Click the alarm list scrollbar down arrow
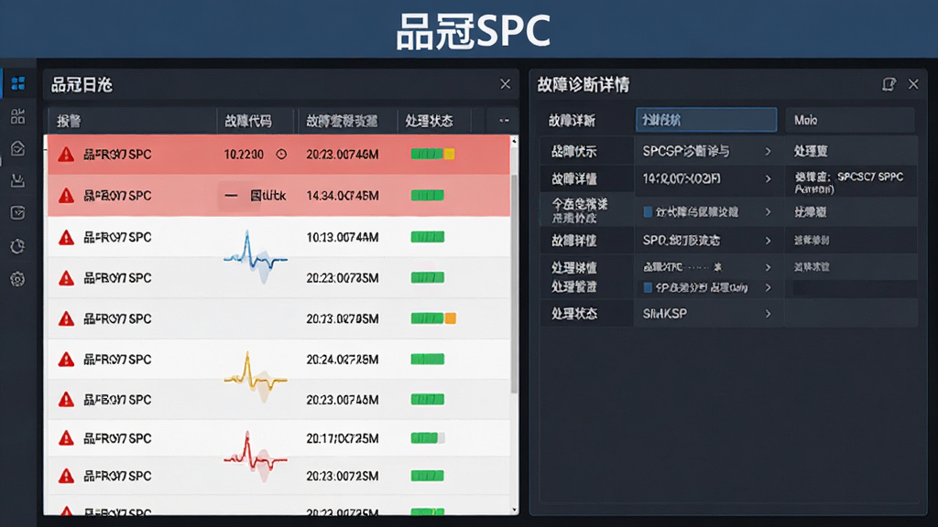Image resolution: width=938 pixels, height=527 pixels. 514,510
